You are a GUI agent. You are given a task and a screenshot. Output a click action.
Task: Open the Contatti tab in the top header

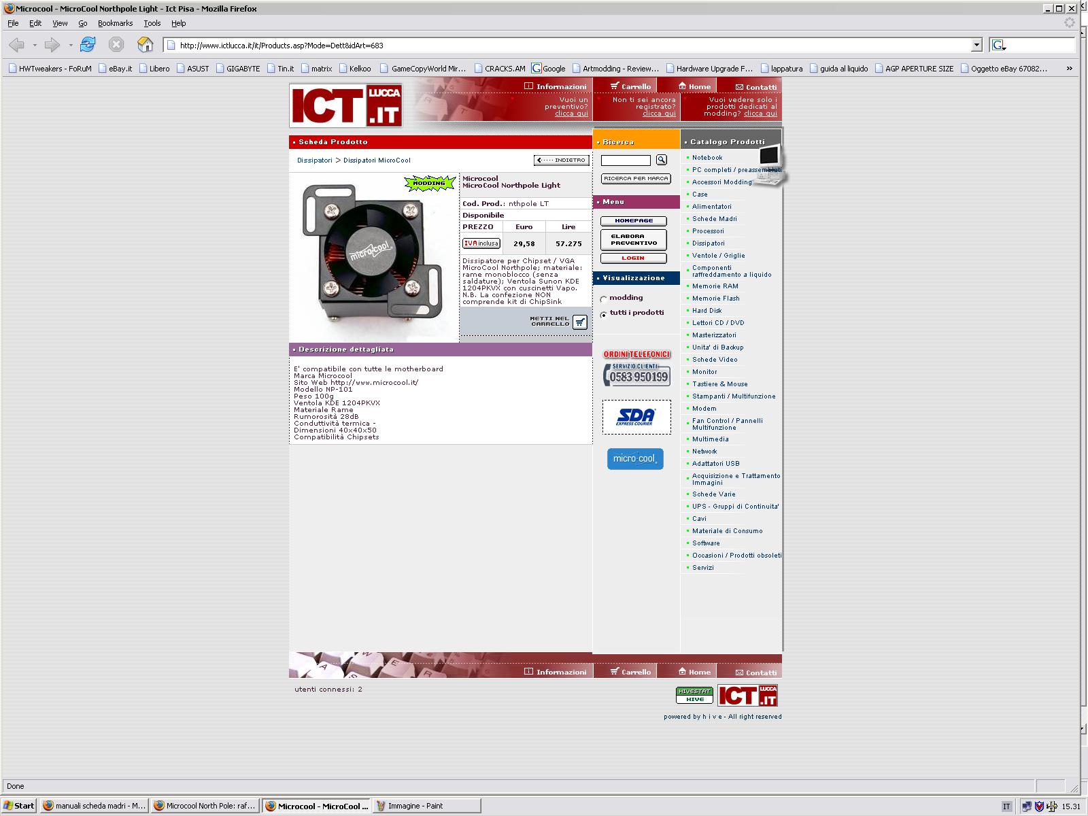click(756, 87)
